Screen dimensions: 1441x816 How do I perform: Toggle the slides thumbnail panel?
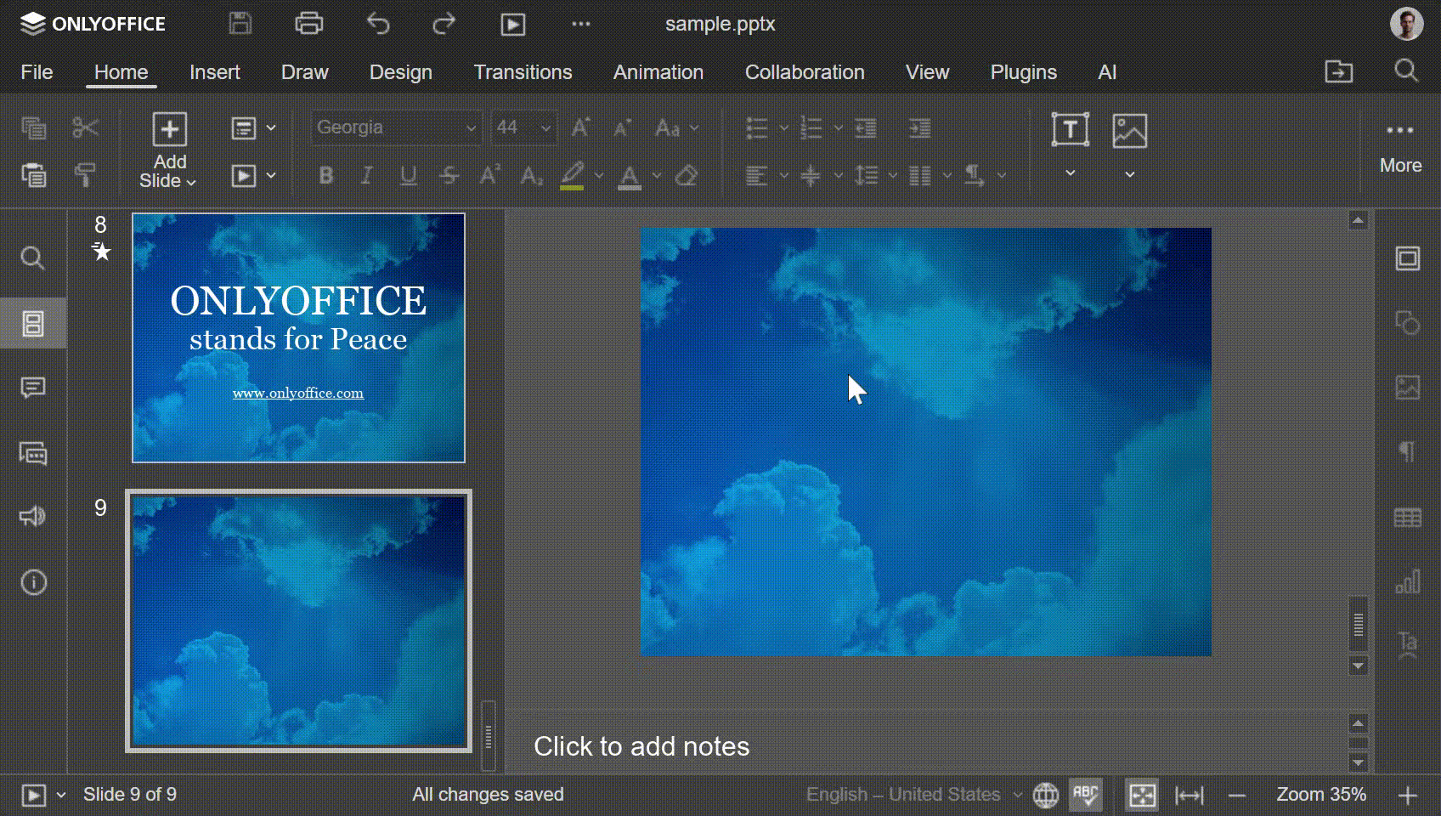(x=33, y=323)
